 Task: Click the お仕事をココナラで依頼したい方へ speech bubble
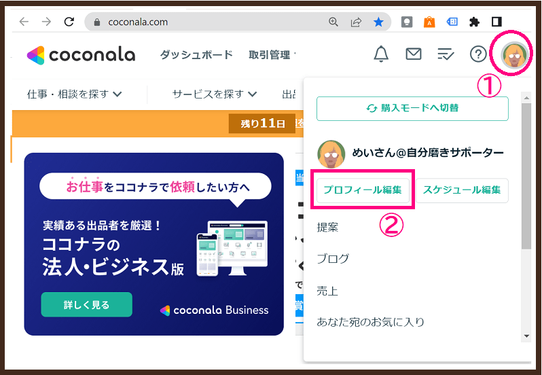point(156,187)
